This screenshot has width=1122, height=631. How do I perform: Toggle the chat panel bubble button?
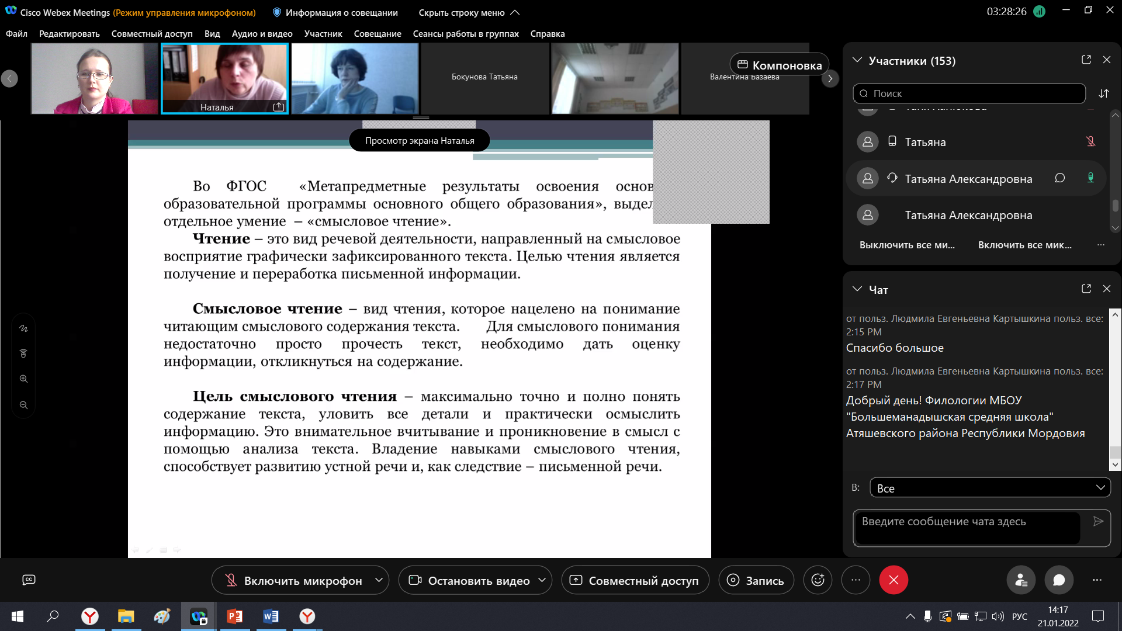(1059, 580)
